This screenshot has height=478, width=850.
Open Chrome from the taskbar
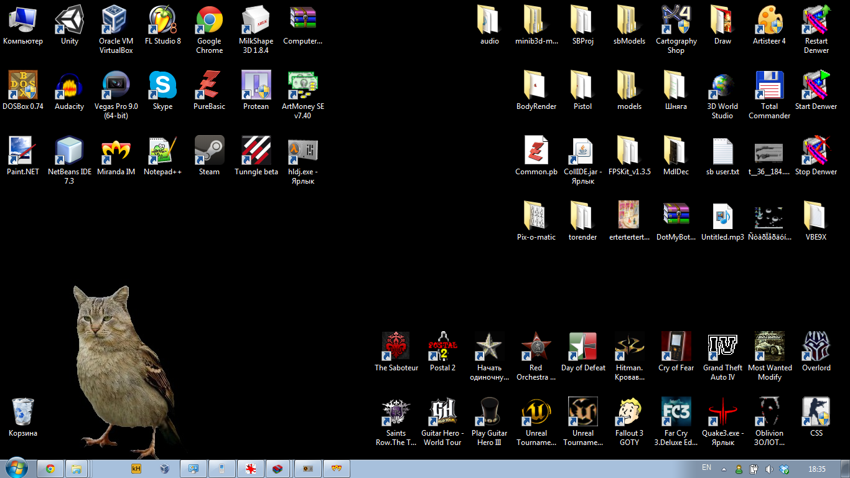click(x=50, y=469)
